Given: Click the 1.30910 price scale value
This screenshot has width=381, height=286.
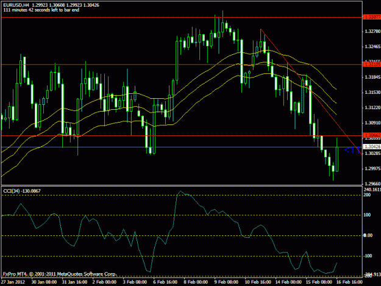Looking at the screenshot, I should coord(372,123).
